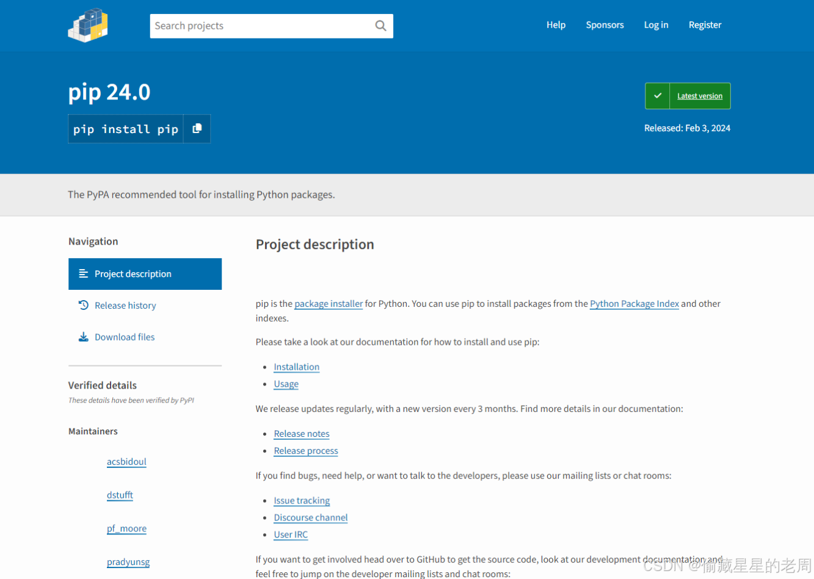Open maintainer pf_moore profile
This screenshot has height=579, width=814.
(x=126, y=529)
